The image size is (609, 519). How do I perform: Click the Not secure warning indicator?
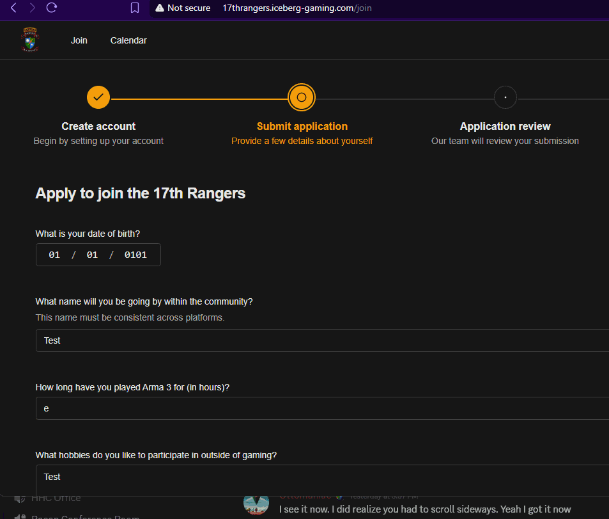click(x=182, y=8)
